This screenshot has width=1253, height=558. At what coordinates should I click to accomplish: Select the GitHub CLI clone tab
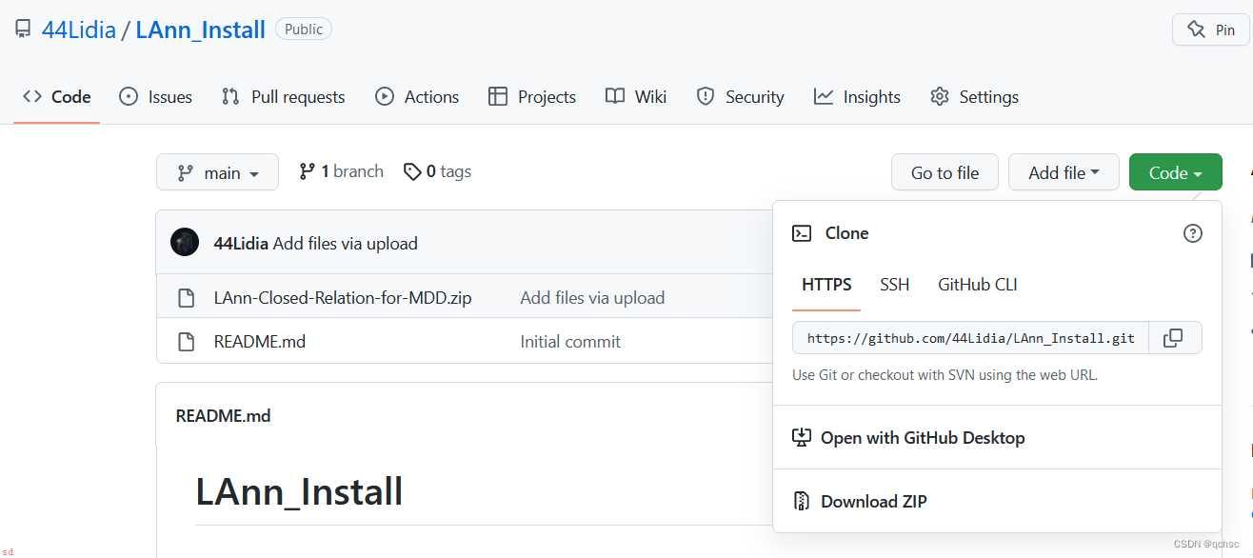point(978,285)
